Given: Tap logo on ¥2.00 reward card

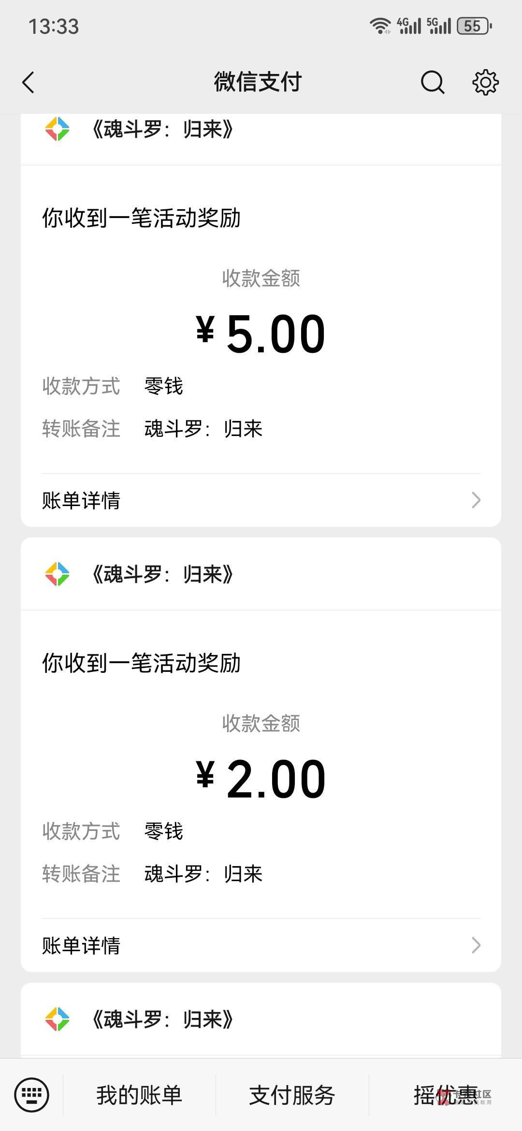Looking at the screenshot, I should 57,574.
